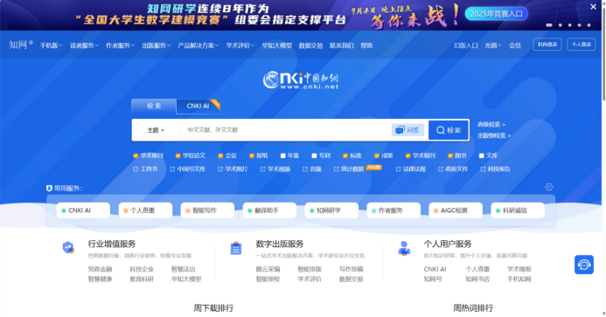Viewport: 606px width, 317px height.
Task: Click the 中文文献、外文文献 search input
Action: click(286, 130)
